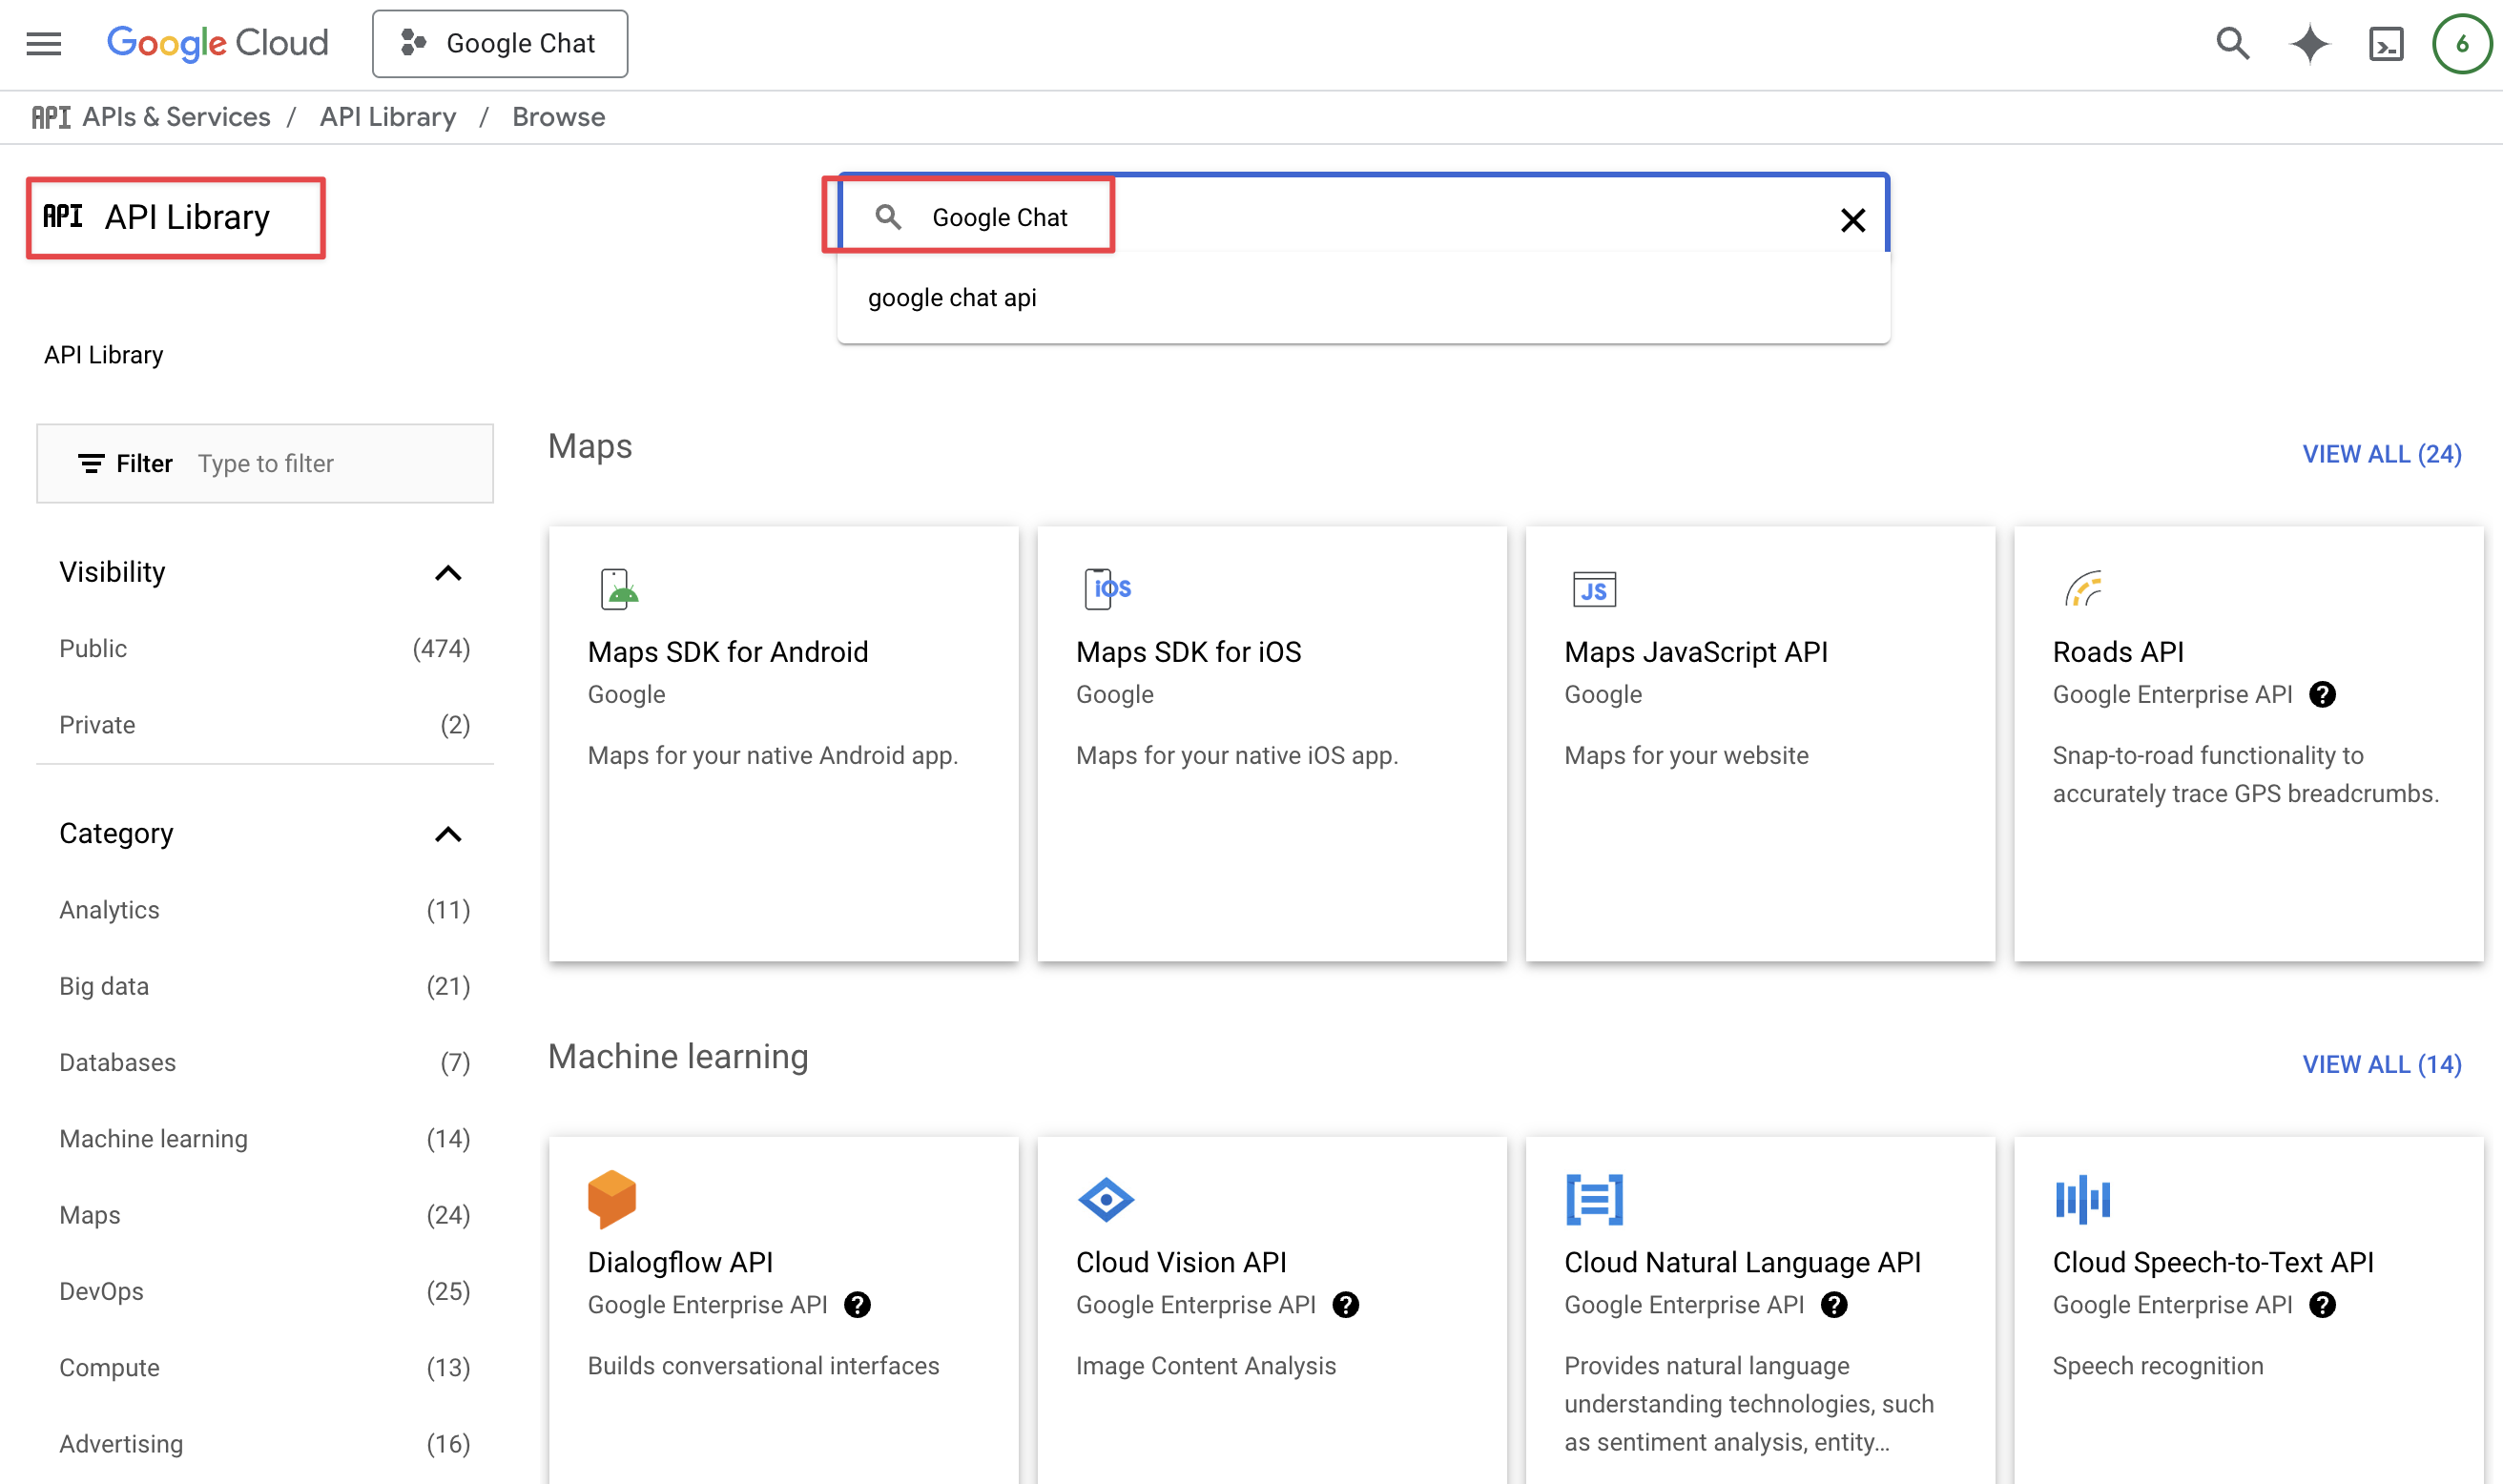Select the Advertising category
Image resolution: width=2503 pixels, height=1484 pixels.
pos(264,1444)
